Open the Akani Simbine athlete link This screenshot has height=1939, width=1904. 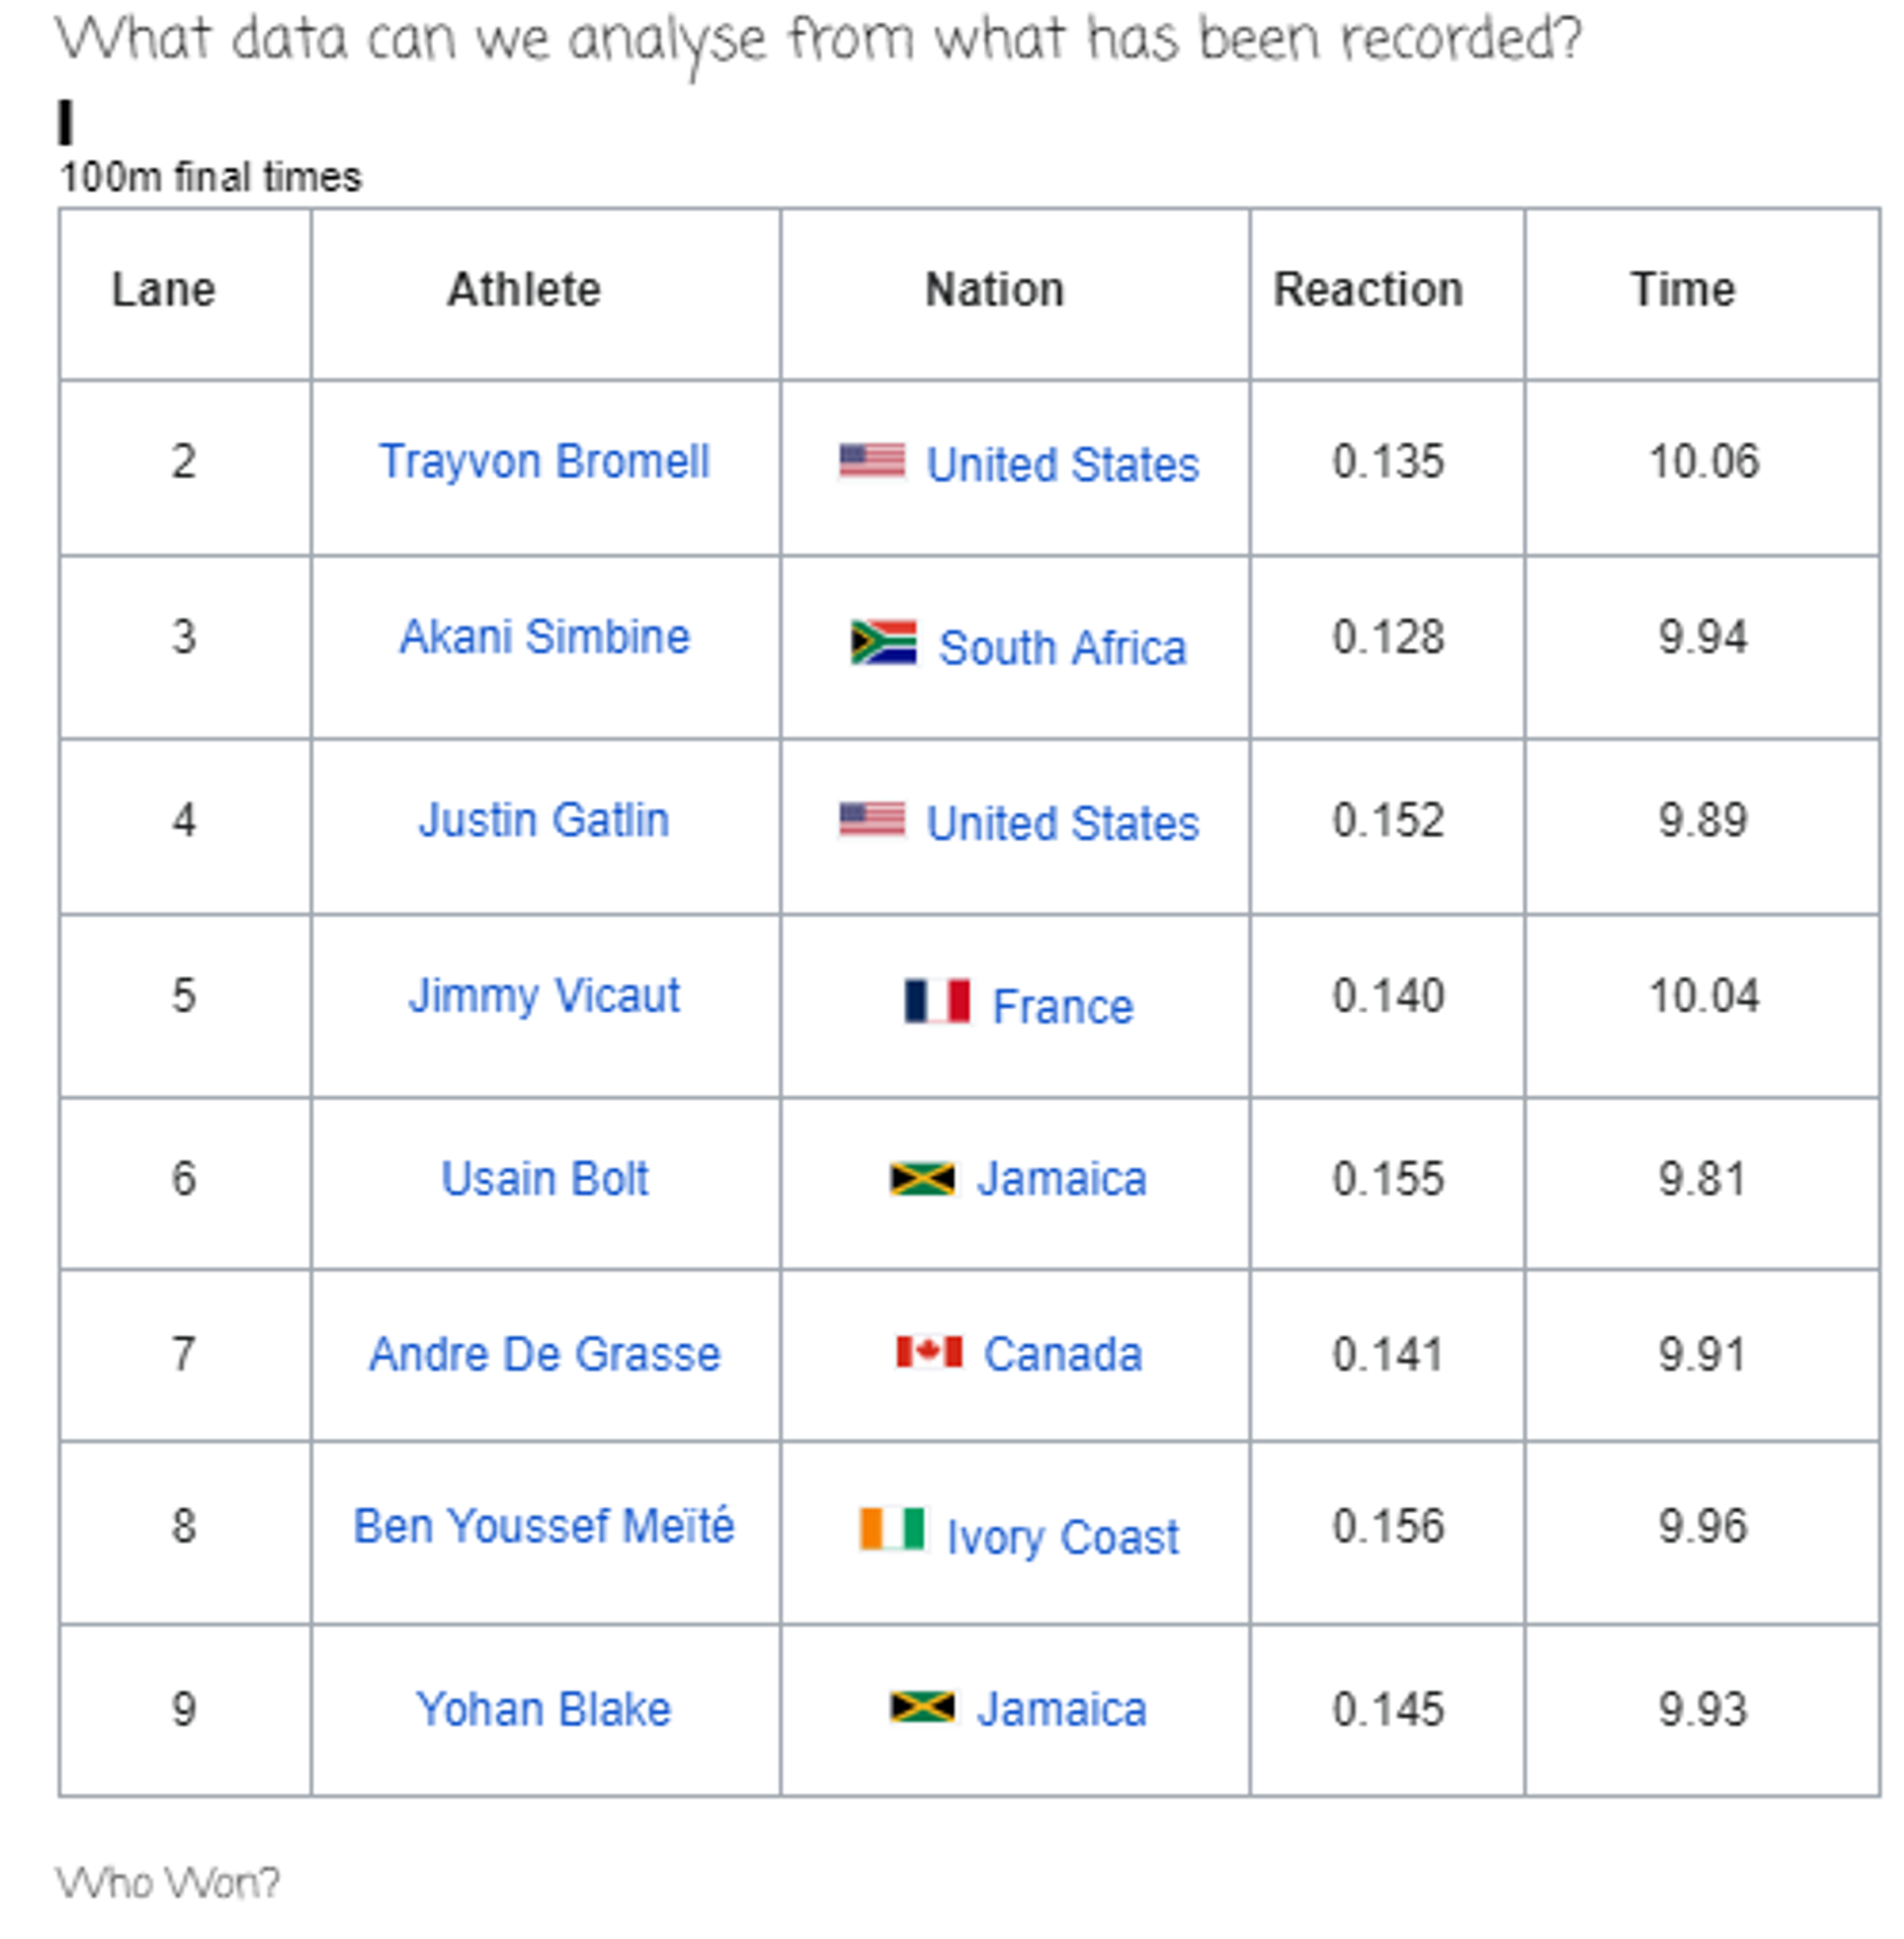click(544, 637)
